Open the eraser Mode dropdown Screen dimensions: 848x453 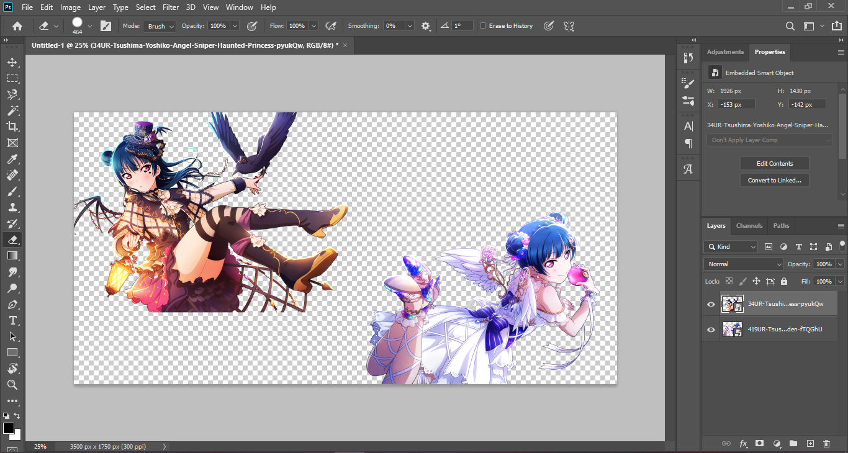point(160,26)
